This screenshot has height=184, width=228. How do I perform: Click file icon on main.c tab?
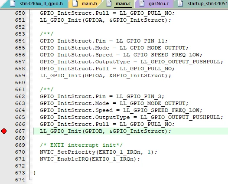click(x=109, y=3)
